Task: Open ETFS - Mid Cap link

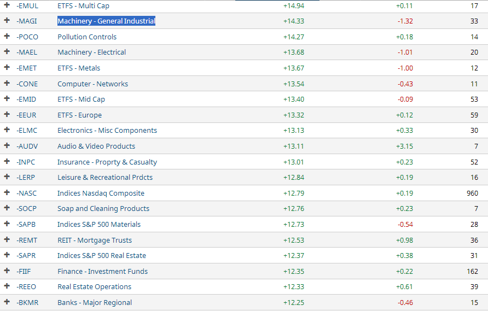Action: pos(81,99)
